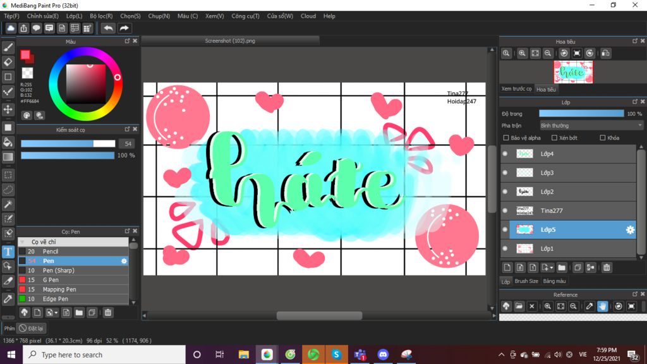Click the canvas horizontal scrollbar

[x=319, y=316]
